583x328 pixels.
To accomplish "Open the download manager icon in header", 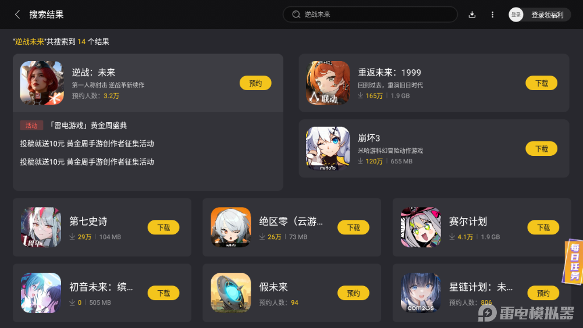I will point(472,15).
